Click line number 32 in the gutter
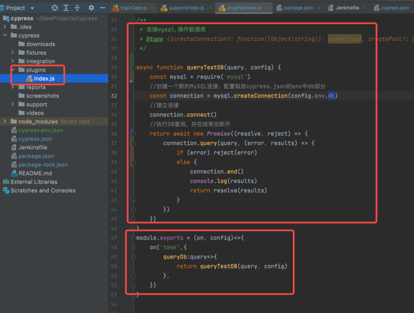The width and height of the screenshot is (414, 313). tap(114, 96)
